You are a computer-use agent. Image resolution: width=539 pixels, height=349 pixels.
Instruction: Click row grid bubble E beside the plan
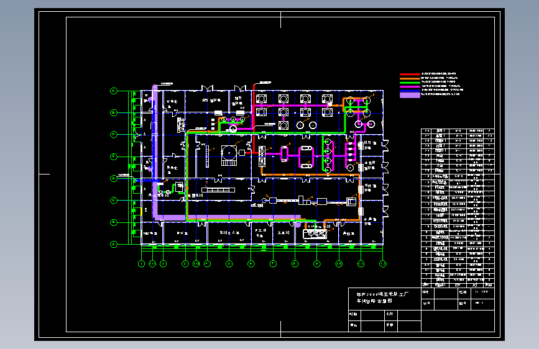(114, 156)
